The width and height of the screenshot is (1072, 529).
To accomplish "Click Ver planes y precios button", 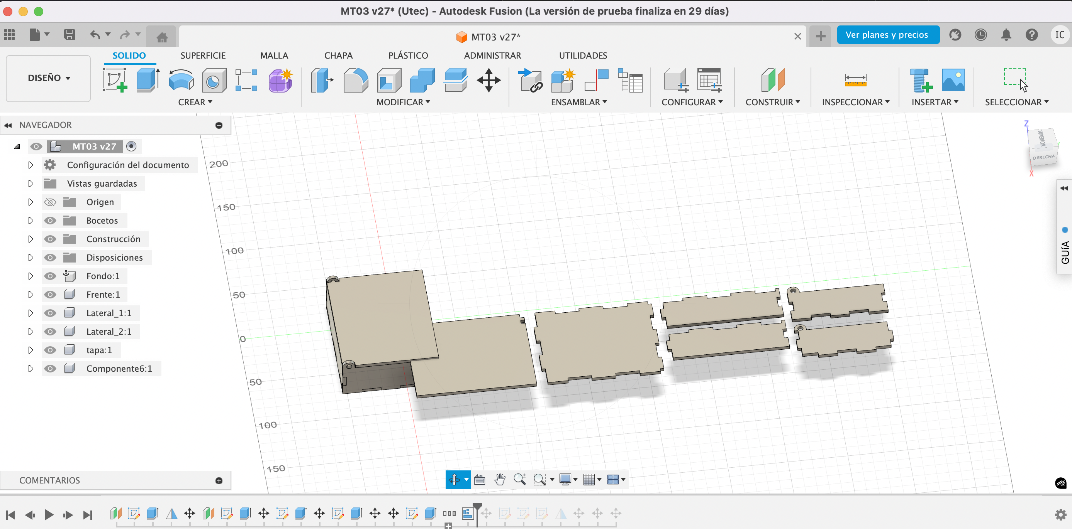I will [x=887, y=35].
